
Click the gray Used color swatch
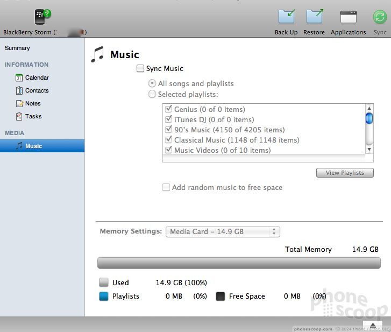pyautogui.click(x=103, y=282)
